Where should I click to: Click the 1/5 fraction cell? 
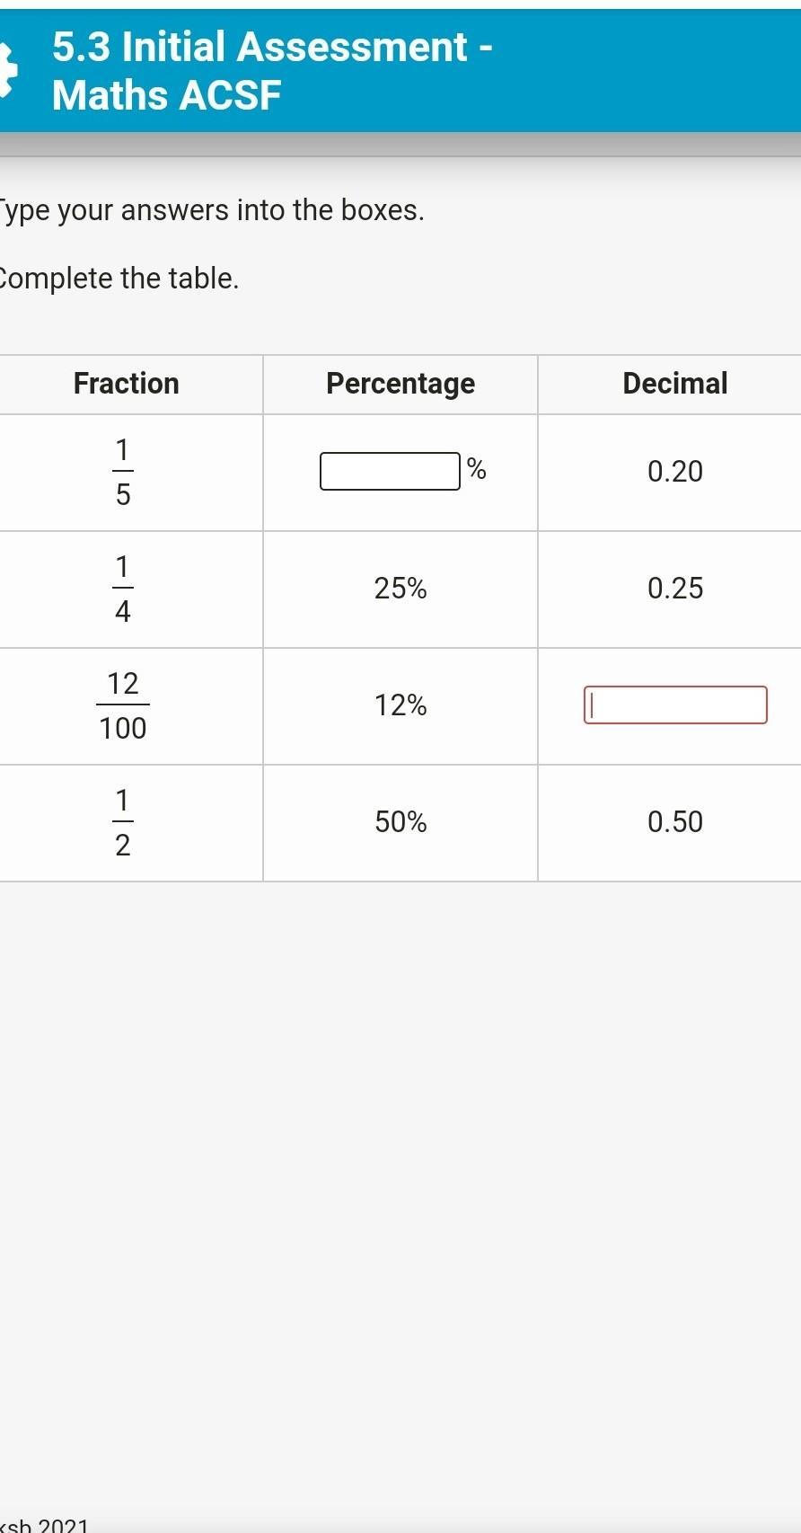(123, 473)
